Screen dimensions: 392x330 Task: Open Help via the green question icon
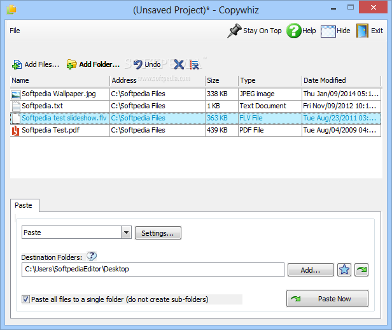pos(294,31)
